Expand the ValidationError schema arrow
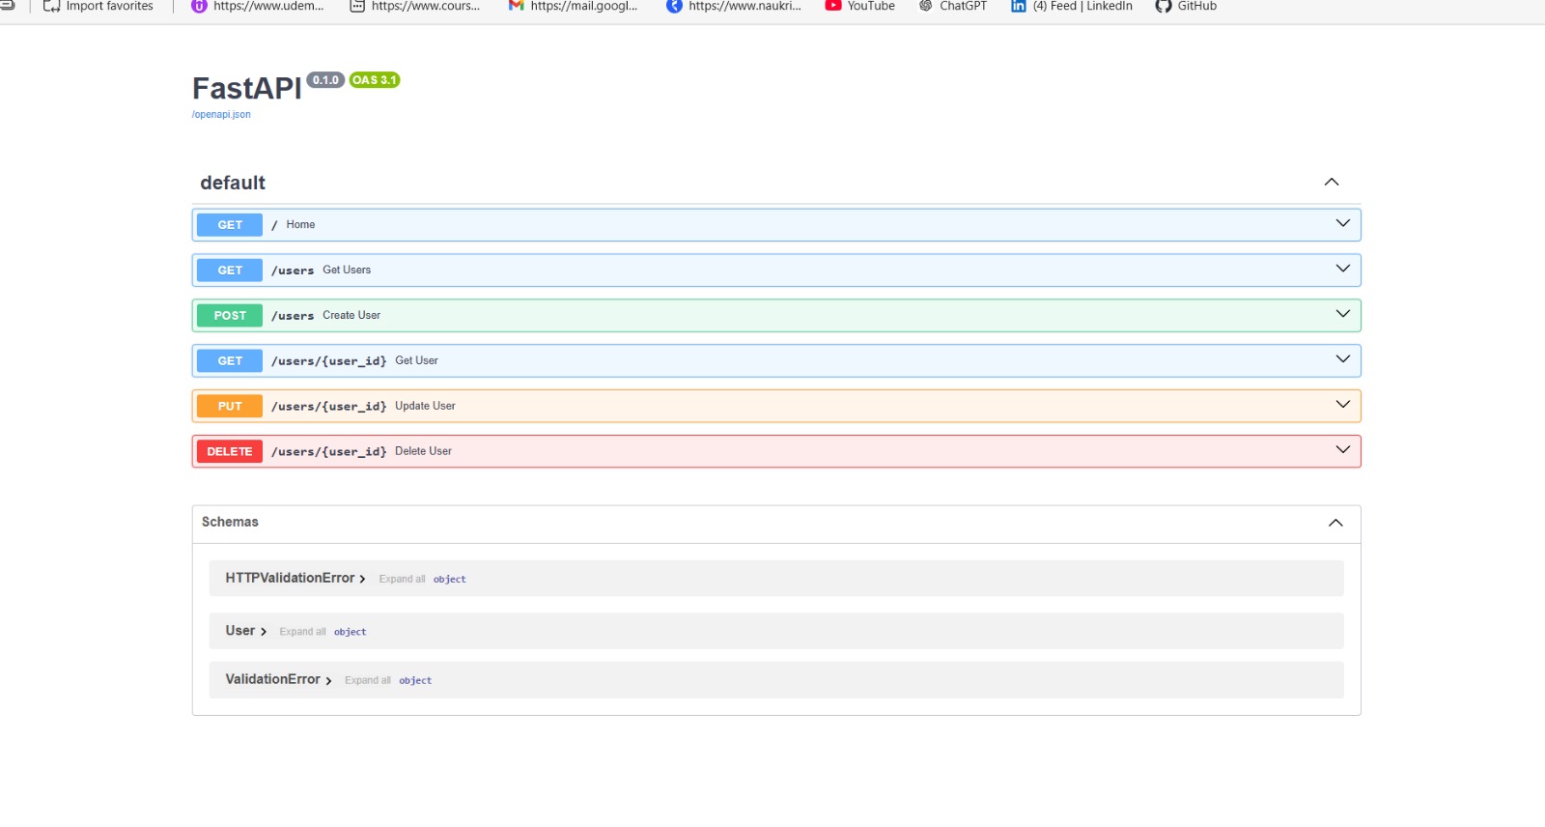 (328, 681)
